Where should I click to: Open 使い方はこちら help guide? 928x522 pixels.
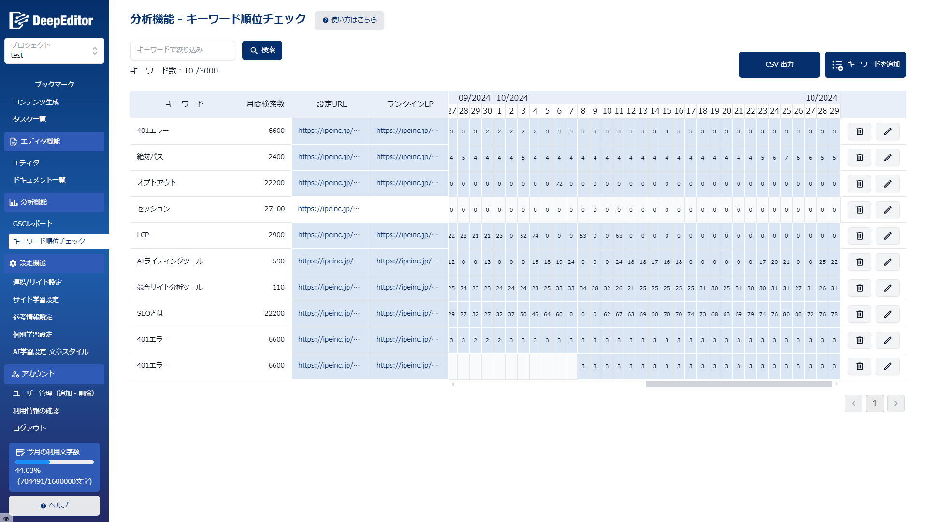point(349,20)
